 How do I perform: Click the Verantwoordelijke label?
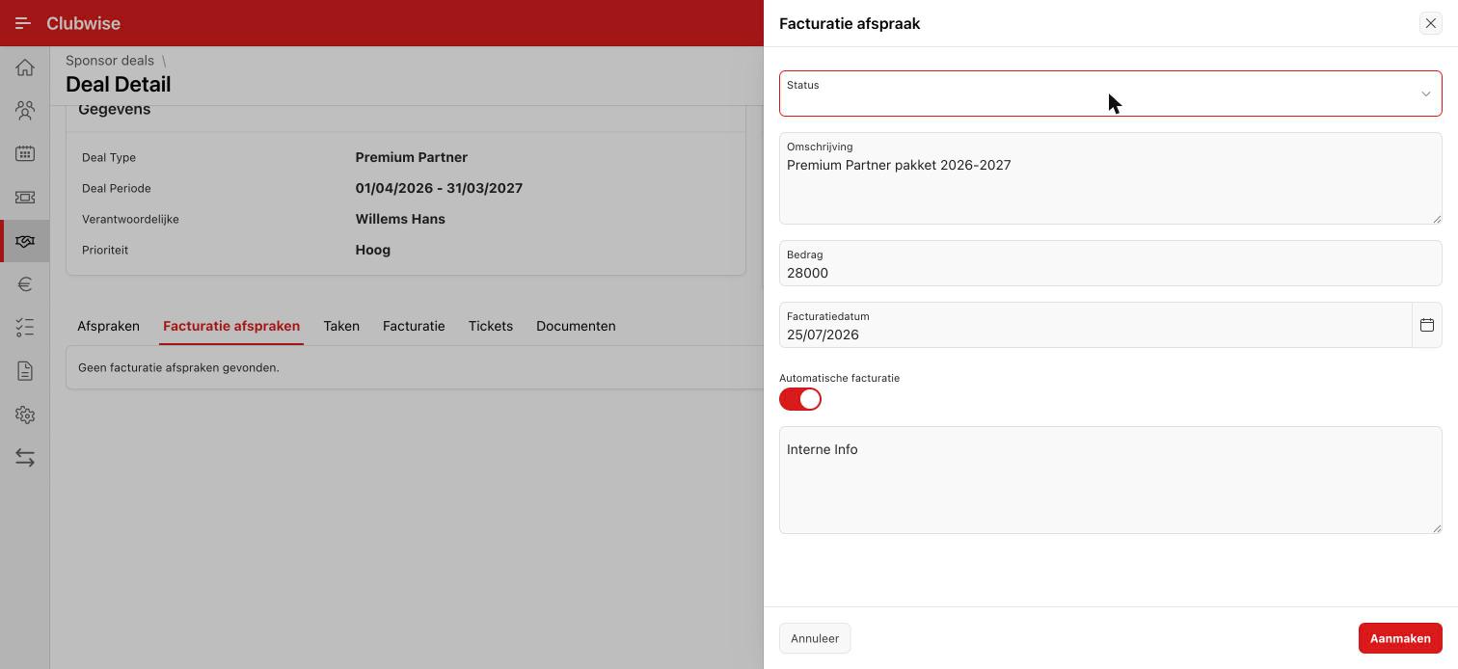tap(130, 219)
